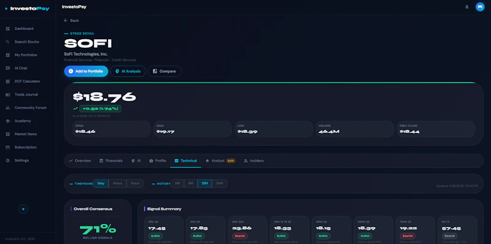Click Add to Portfolio button
Viewport: 491px width, 244px height.
[86, 71]
